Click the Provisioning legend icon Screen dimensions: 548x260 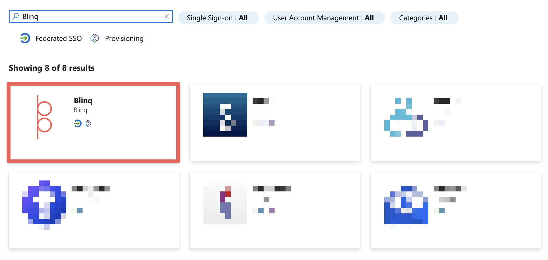95,38
